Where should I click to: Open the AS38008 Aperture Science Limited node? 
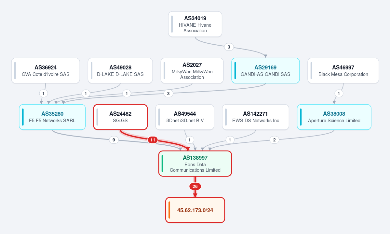(334, 117)
